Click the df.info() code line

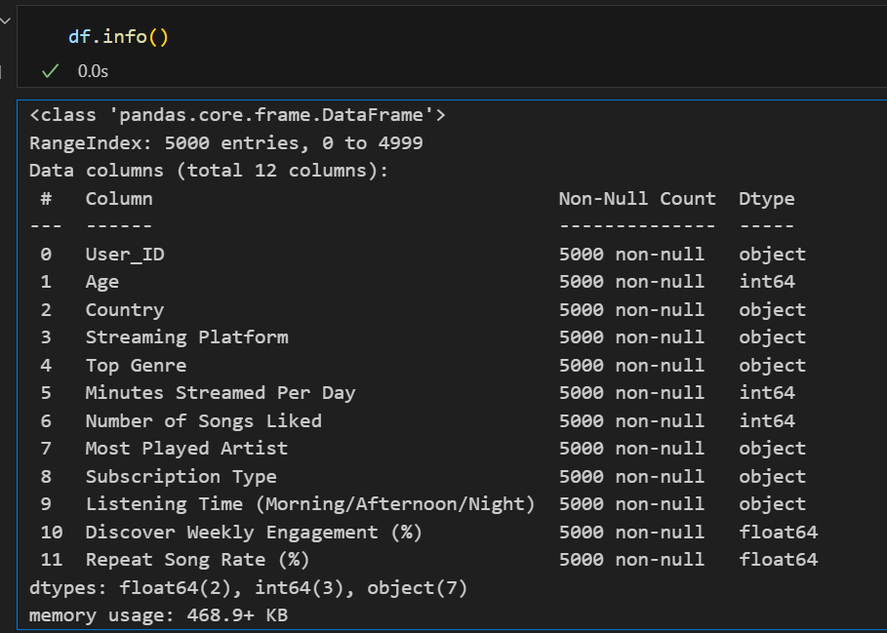pos(119,37)
